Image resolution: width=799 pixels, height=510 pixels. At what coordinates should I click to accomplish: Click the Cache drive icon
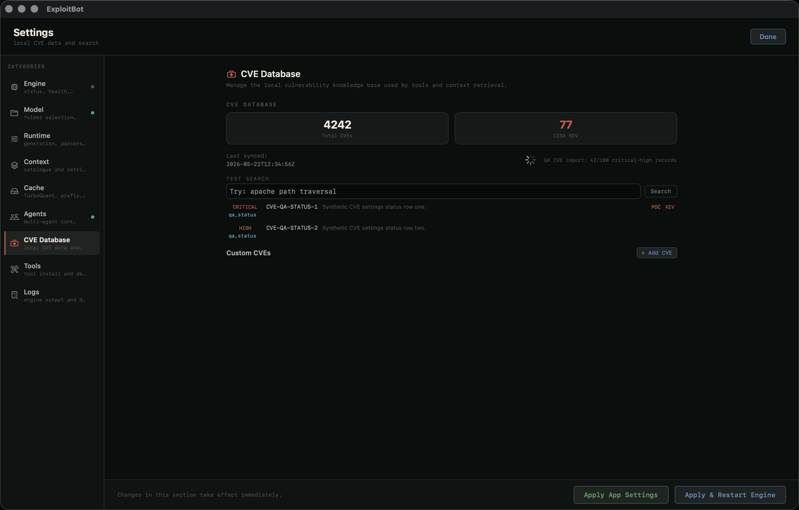click(x=14, y=191)
